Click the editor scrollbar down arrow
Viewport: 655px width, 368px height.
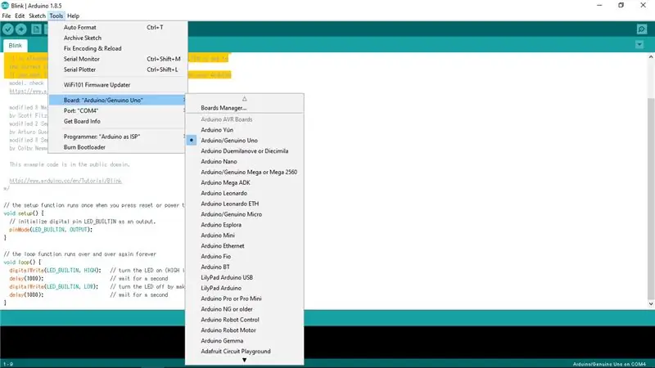click(651, 304)
